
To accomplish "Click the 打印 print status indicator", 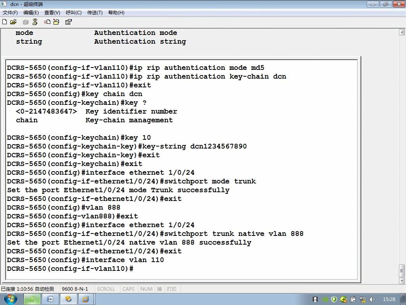I will (x=171, y=289).
